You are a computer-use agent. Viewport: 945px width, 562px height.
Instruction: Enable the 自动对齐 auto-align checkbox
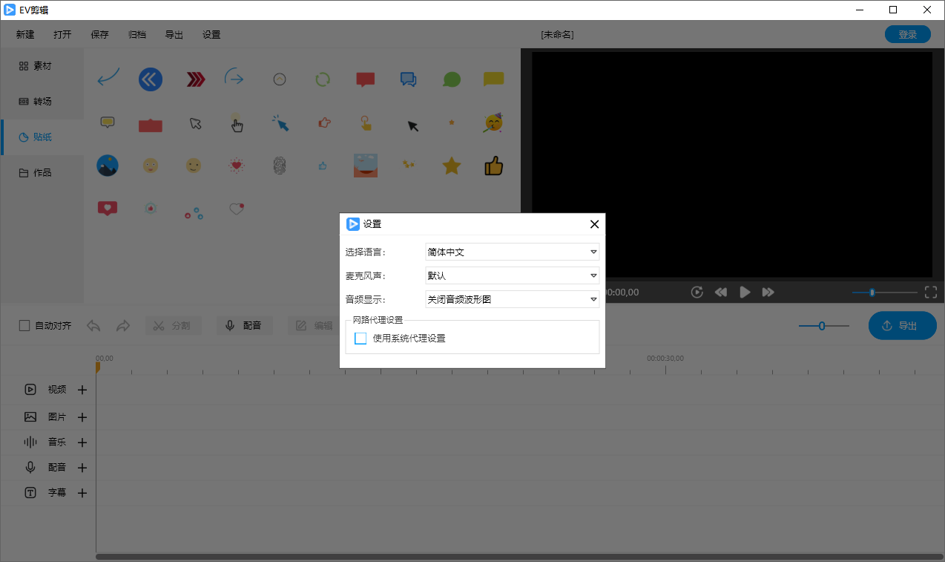pos(25,325)
